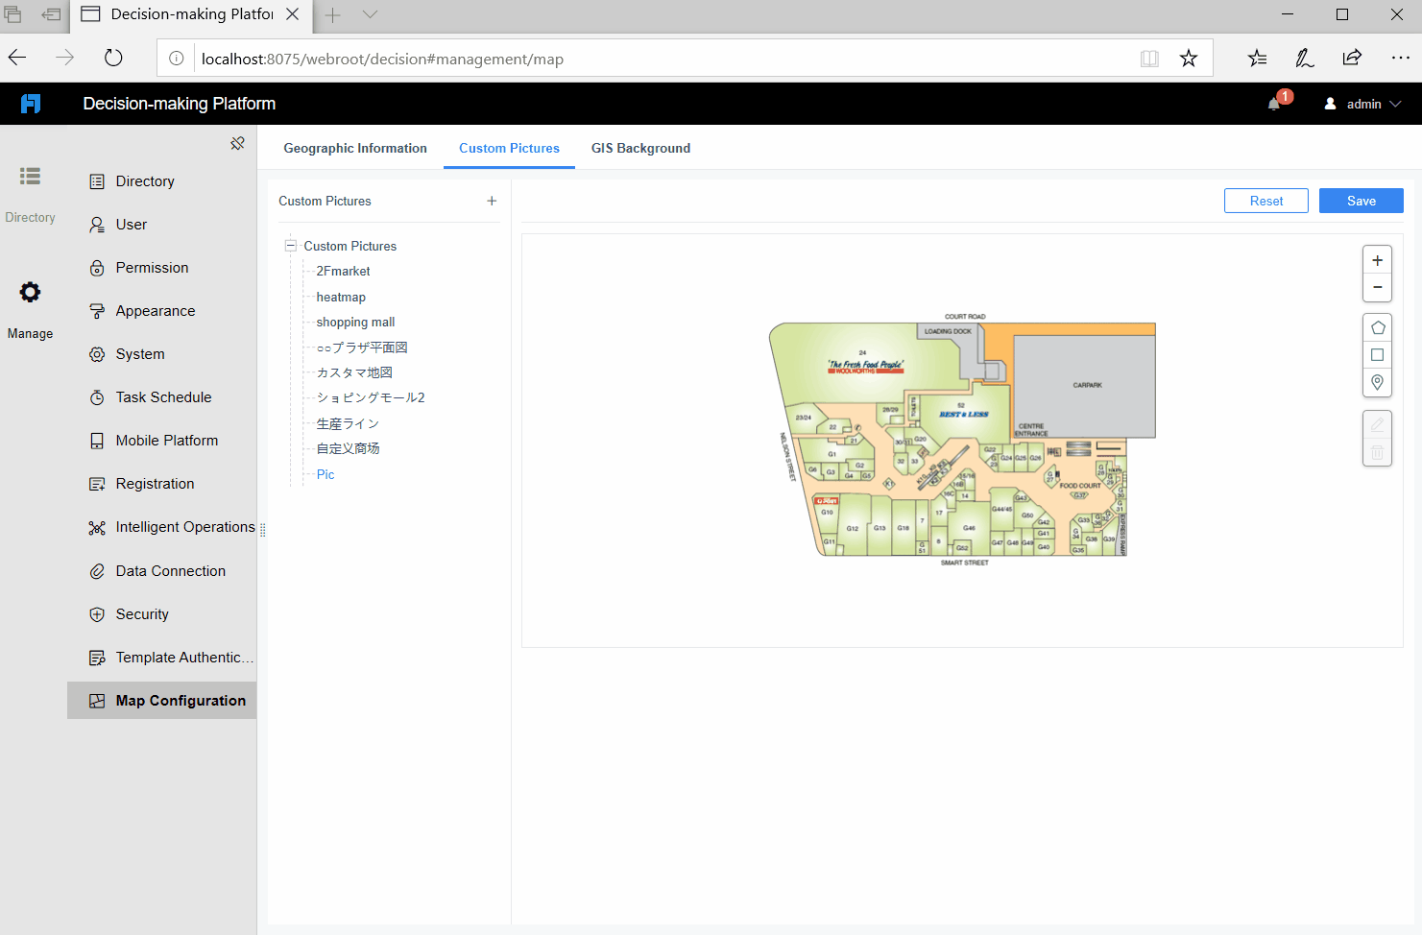Screen dimensions: 1422x935
Task: Open the Appearance menu item
Action: (162, 311)
